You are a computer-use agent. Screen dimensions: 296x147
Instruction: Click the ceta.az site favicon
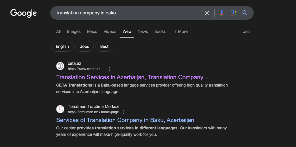(x=60, y=66)
